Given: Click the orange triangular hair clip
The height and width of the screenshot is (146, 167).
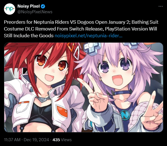Looking at the screenshot, I should [x=71, y=47].
